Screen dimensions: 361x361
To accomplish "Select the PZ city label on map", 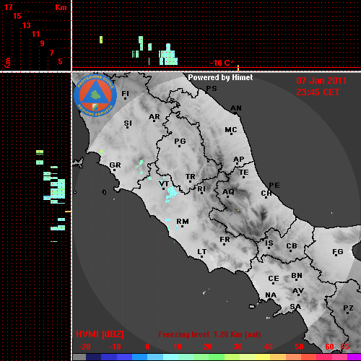I will [348, 308].
